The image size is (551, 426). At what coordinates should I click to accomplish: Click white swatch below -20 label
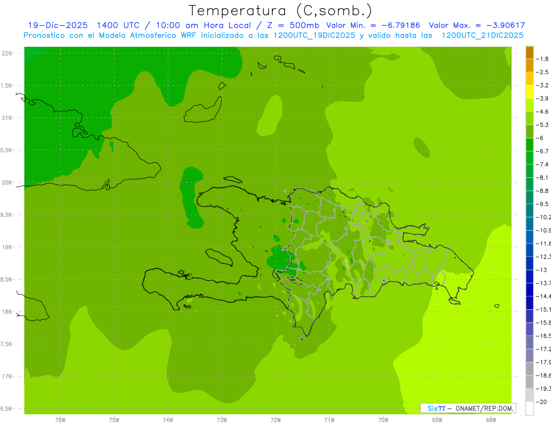(x=529, y=408)
